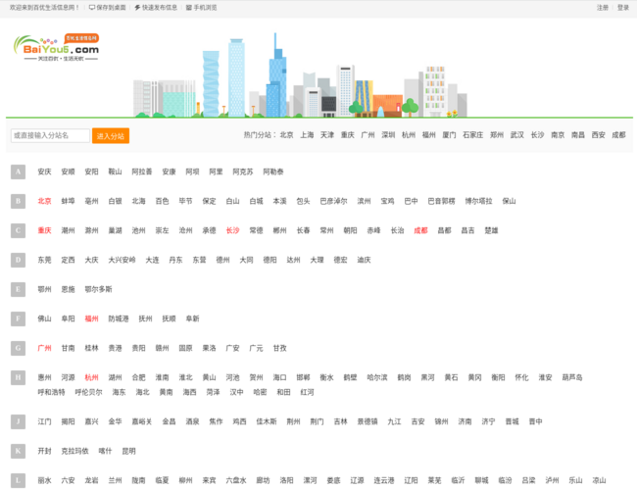
Task: Select the 昆明 city link
Action: (128, 451)
